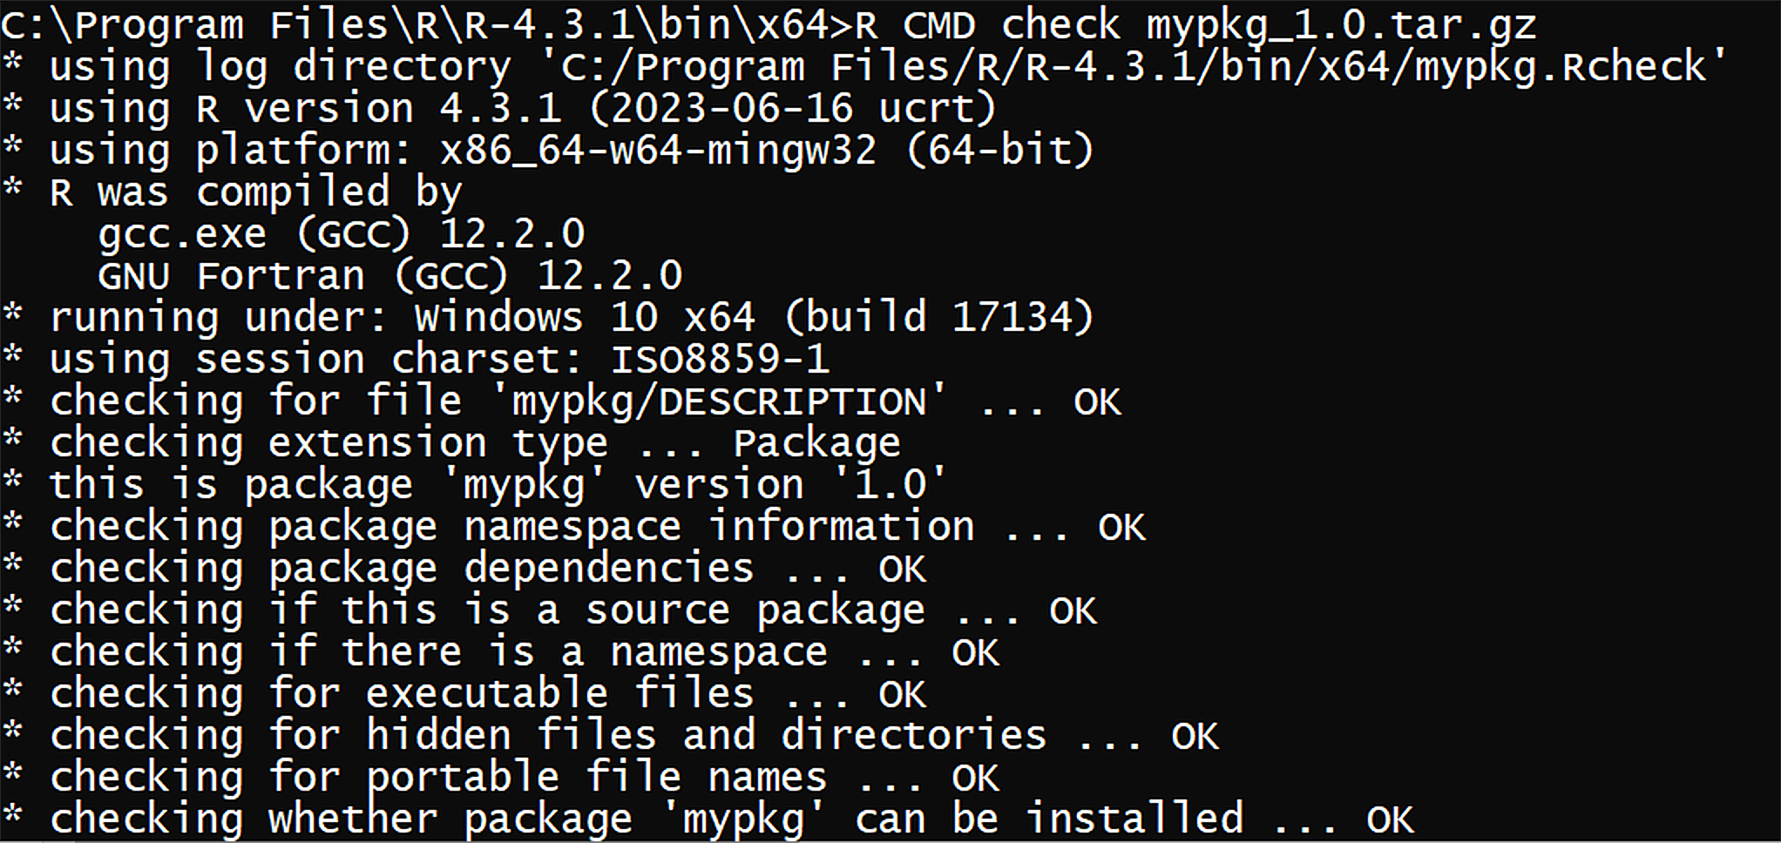Click the package dependencies check line
The height and width of the screenshot is (843, 1781).
464,568
